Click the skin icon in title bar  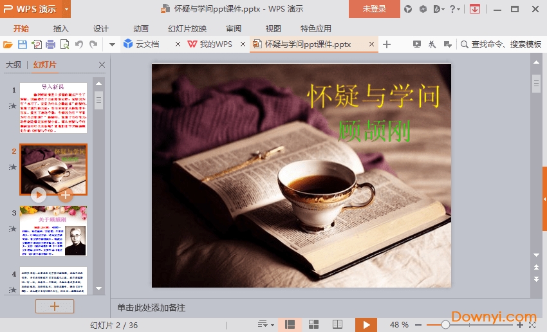click(408, 9)
